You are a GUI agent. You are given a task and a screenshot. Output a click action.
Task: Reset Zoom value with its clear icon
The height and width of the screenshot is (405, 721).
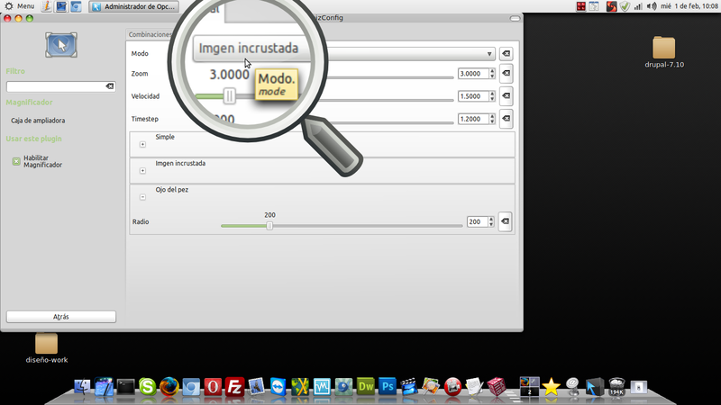pyautogui.click(x=506, y=74)
